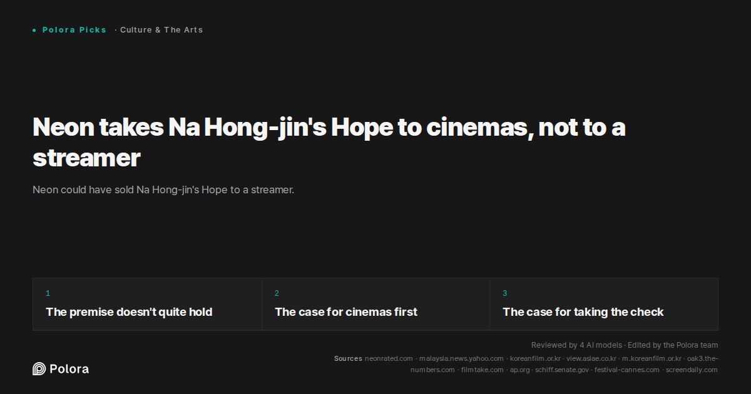Open card 2 'The case for cinemas first'
This screenshot has height=394, width=751.
pyautogui.click(x=375, y=304)
